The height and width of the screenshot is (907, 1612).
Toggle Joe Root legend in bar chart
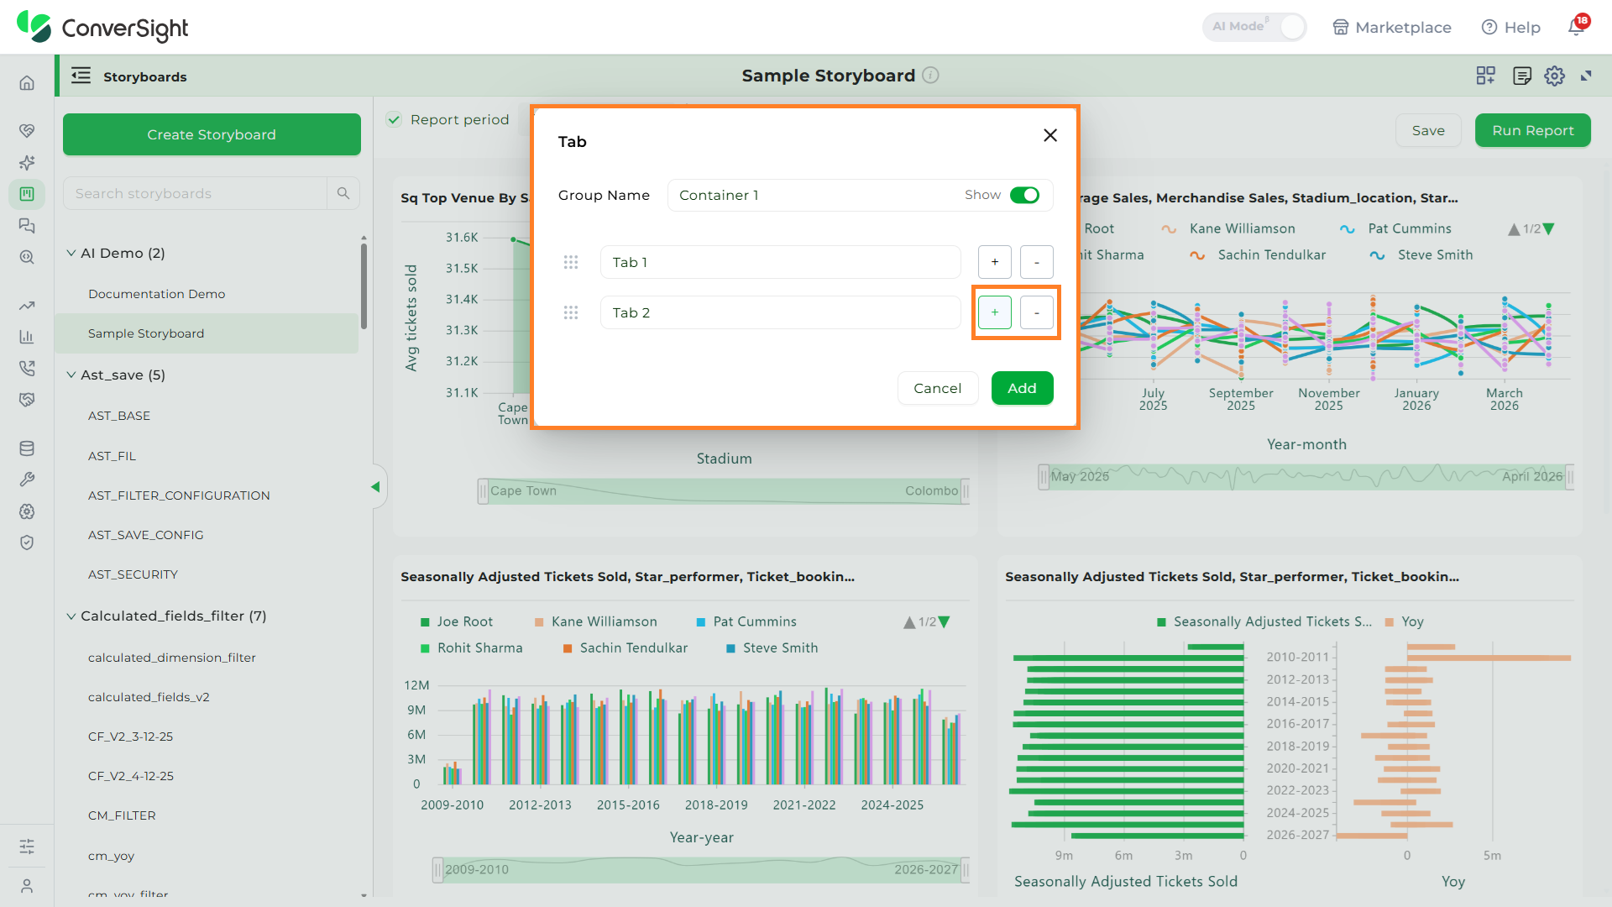click(x=456, y=621)
